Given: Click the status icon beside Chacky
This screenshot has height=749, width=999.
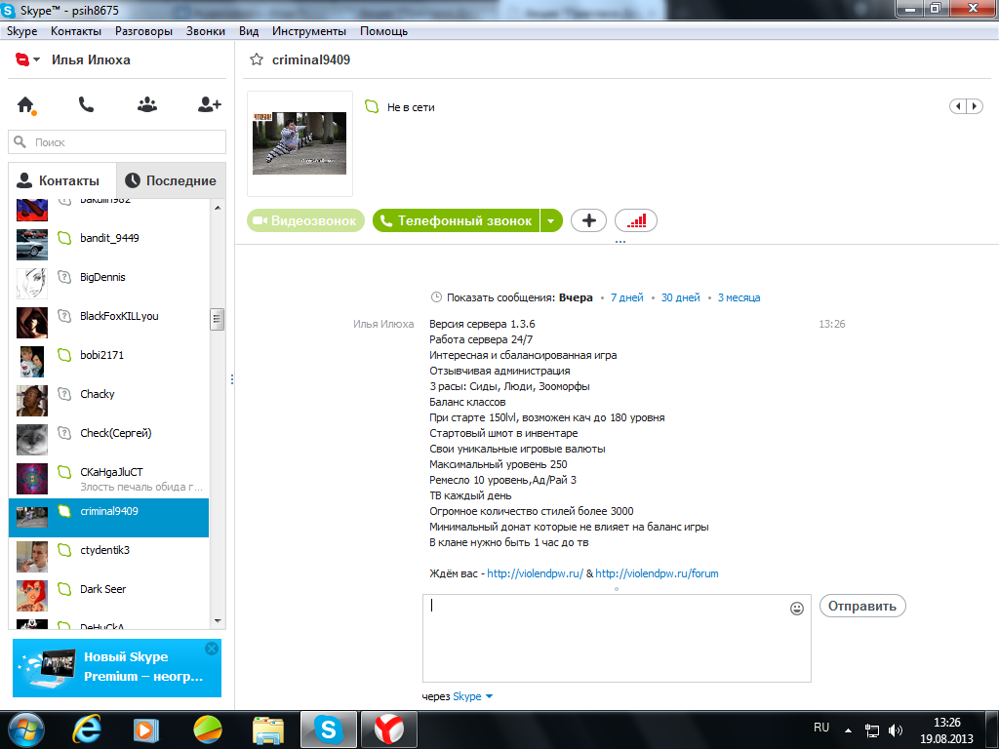Looking at the screenshot, I should coord(64,394).
